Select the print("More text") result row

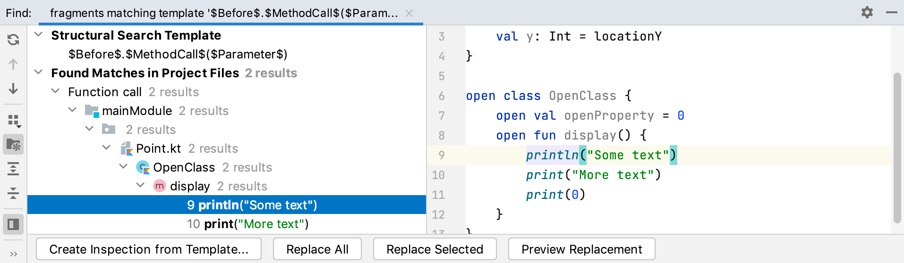point(227,224)
